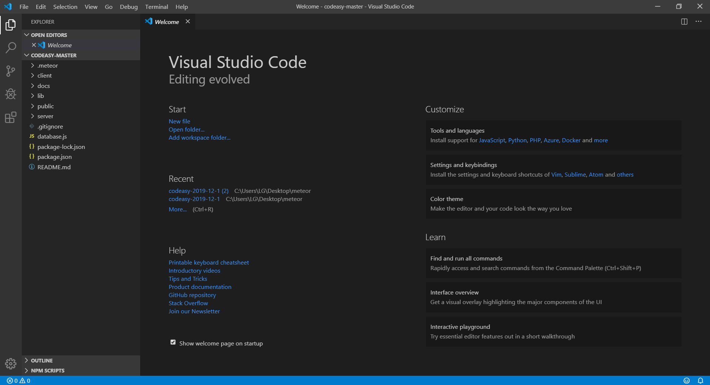Viewport: 710px width, 385px height.
Task: Select the Welcome editor tab
Action: point(167,22)
